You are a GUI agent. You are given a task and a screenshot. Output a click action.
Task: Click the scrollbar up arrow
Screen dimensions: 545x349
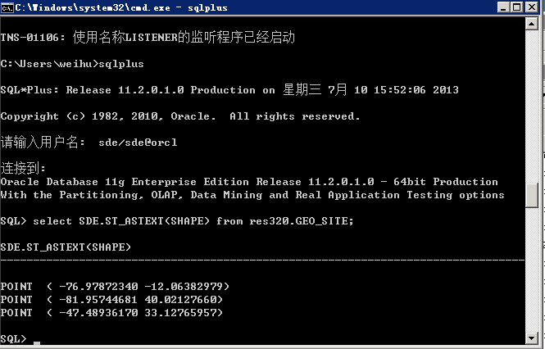[x=532, y=24]
